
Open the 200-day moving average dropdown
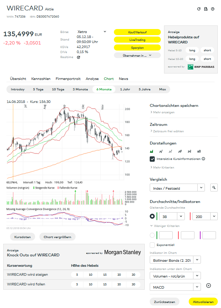tap(205, 216)
